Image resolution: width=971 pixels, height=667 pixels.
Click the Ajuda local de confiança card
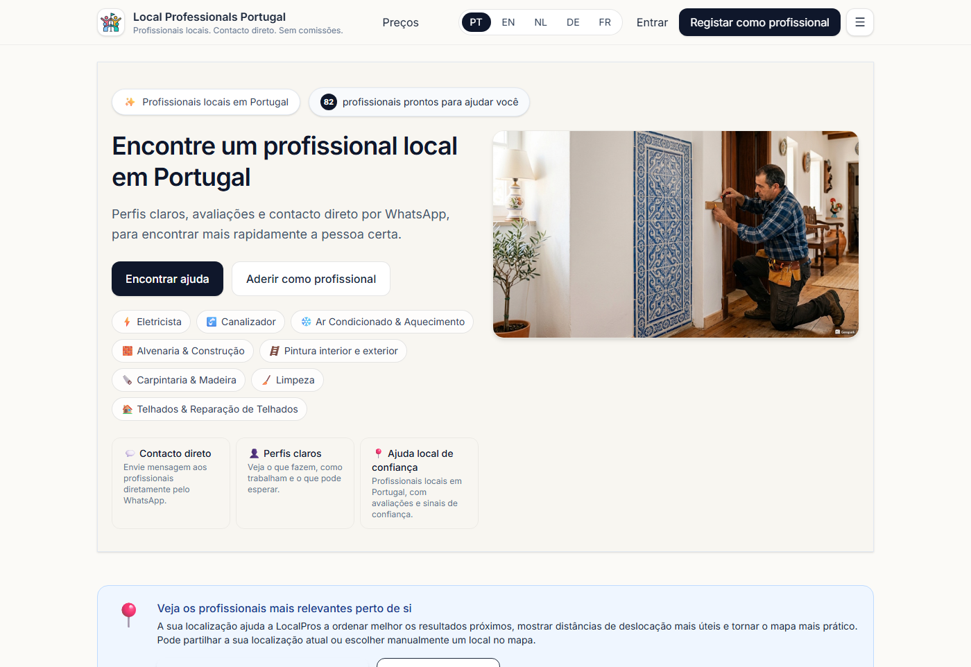tap(419, 483)
